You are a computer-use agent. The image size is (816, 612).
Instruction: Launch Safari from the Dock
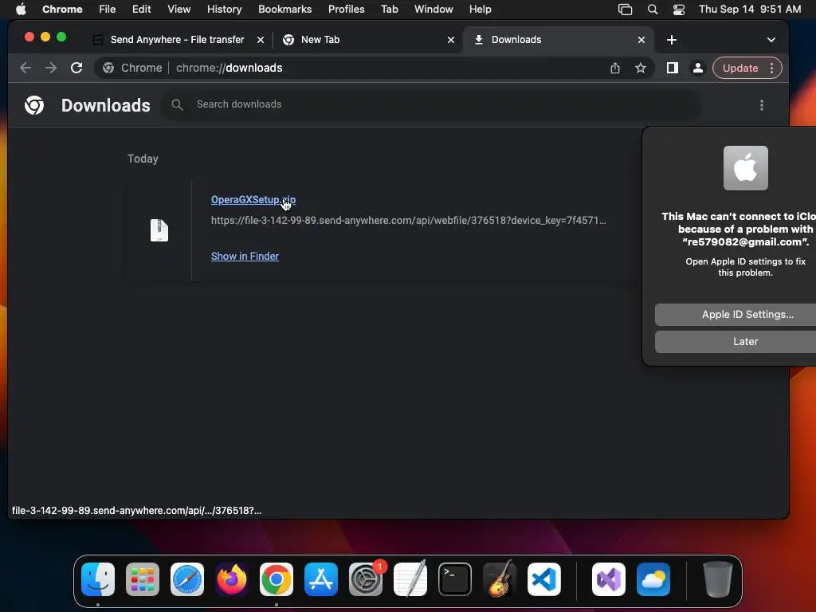click(x=187, y=579)
